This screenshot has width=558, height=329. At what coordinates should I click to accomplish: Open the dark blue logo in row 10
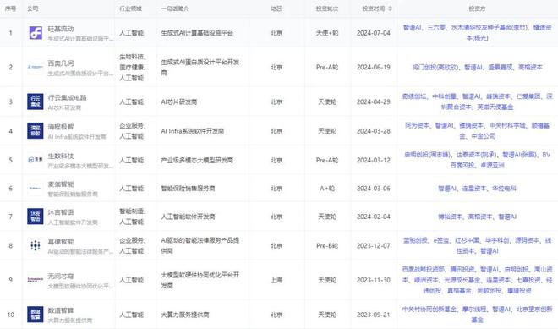36,315
